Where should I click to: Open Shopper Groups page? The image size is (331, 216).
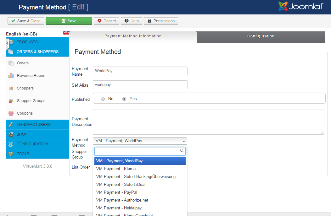(x=31, y=101)
